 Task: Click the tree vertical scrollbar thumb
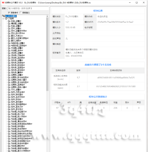(x=47, y=54)
